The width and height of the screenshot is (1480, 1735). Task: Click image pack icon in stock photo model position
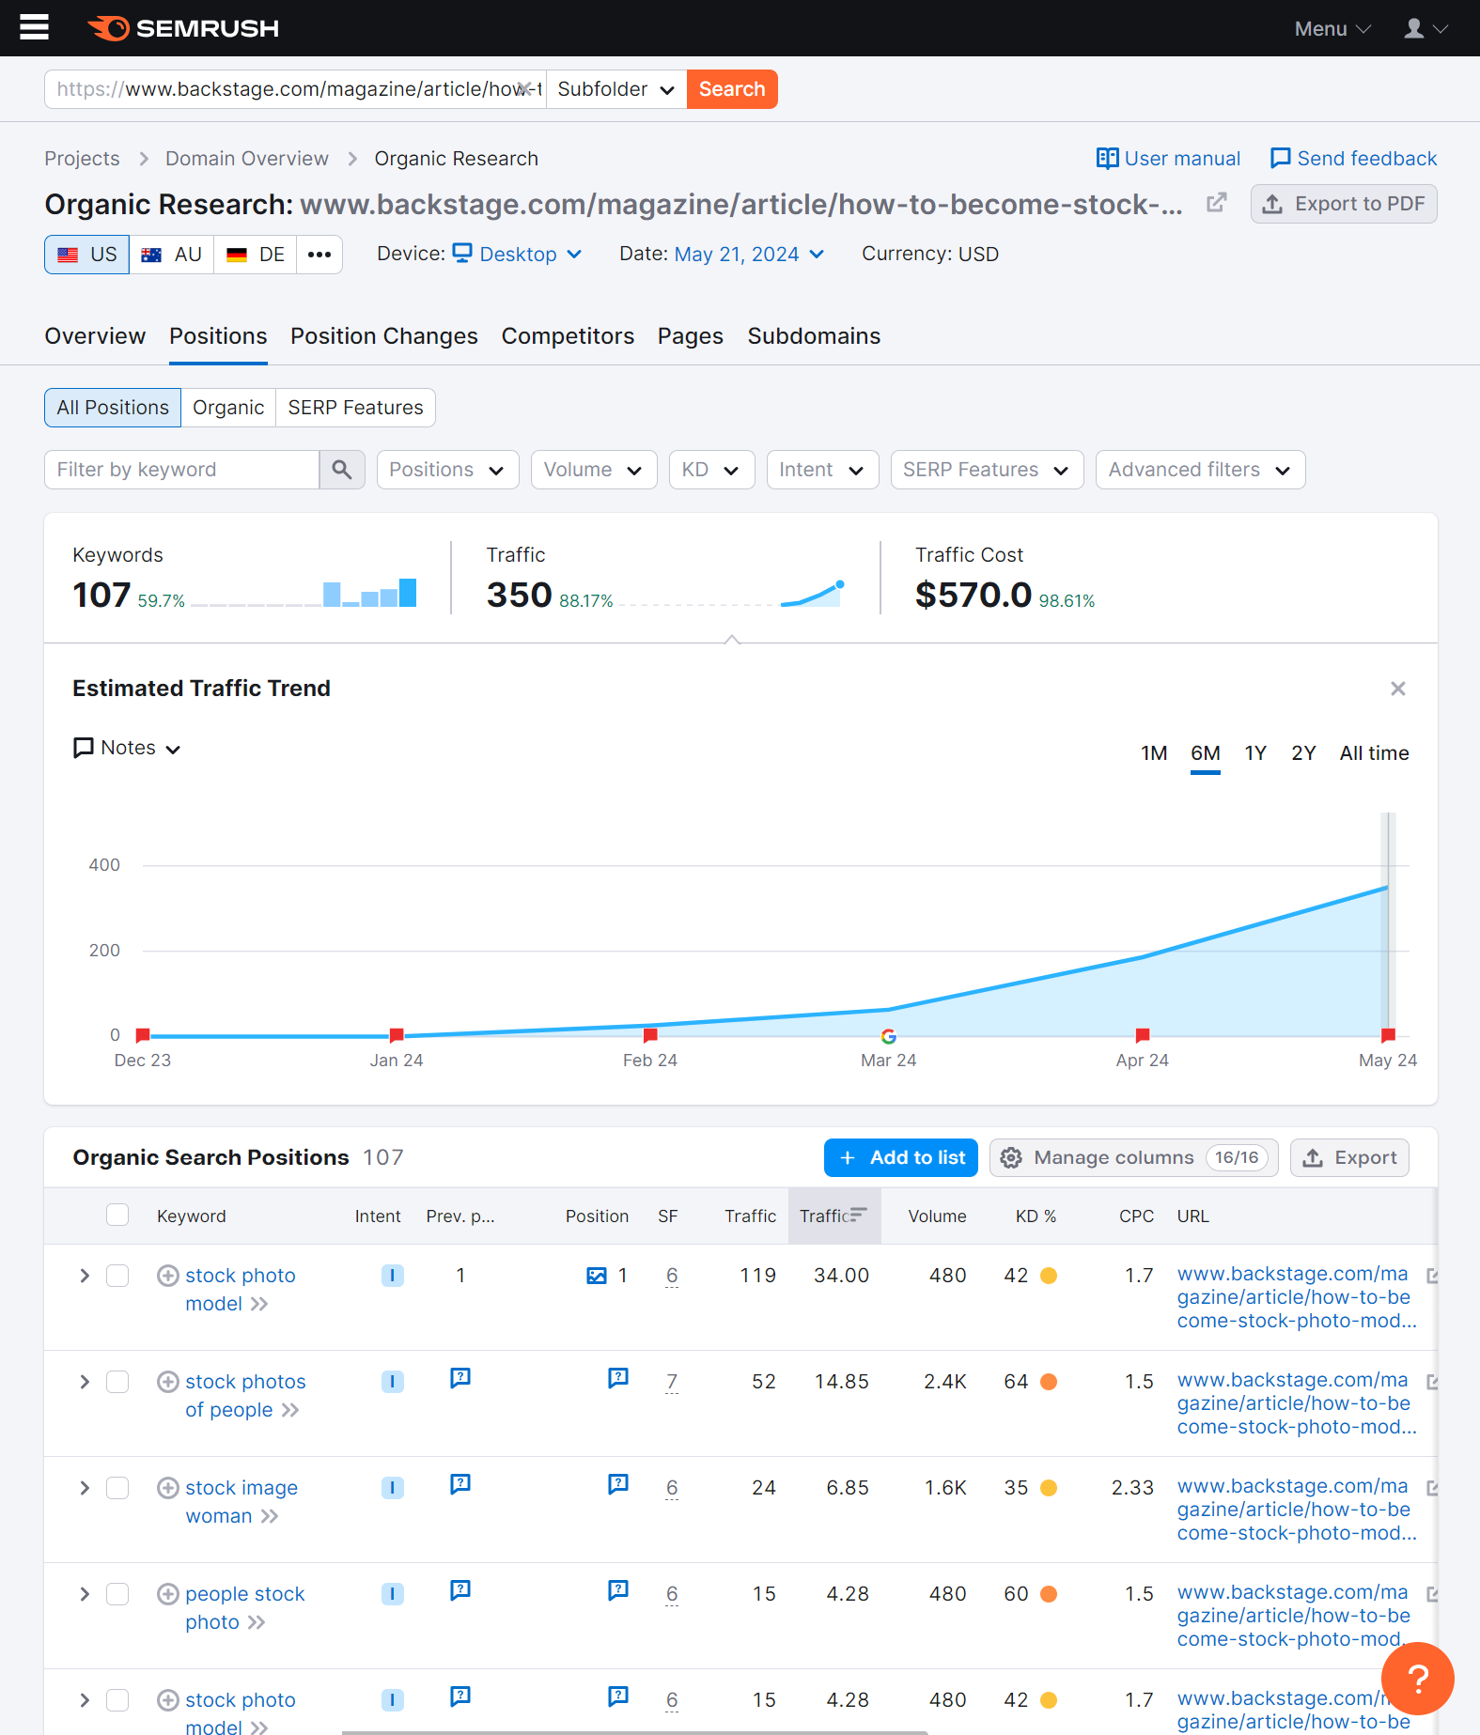pos(597,1276)
